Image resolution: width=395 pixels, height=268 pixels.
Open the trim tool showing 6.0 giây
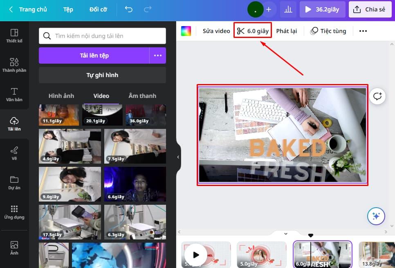point(252,30)
